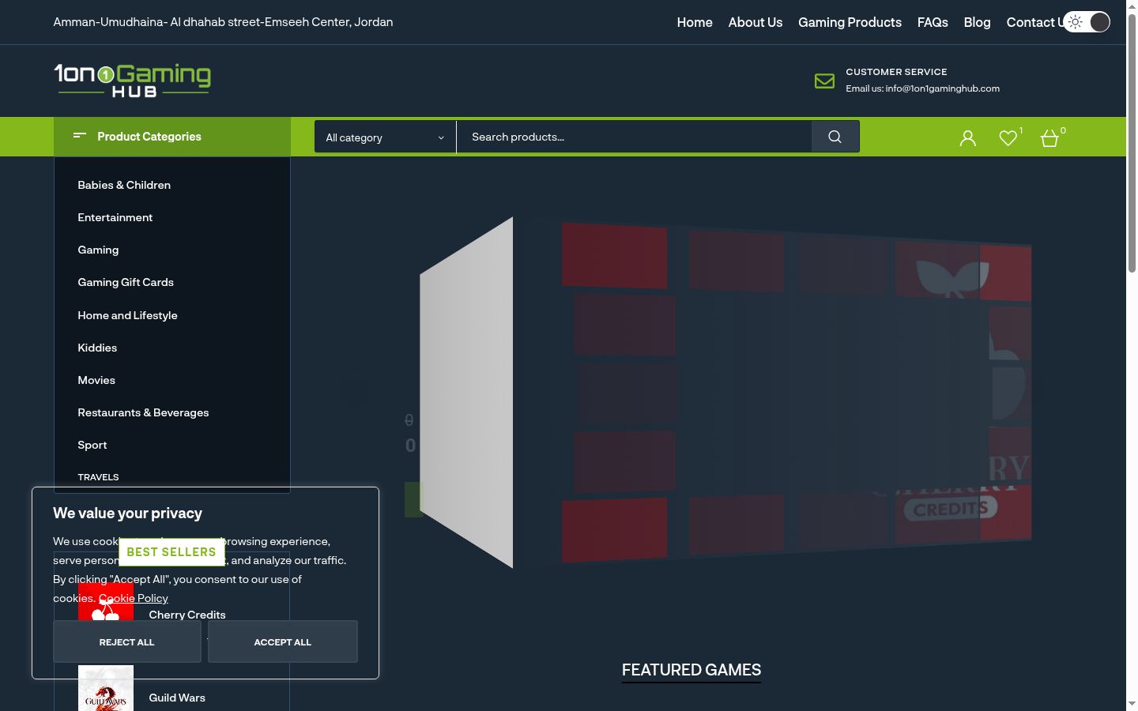Select Gaming category
Image resolution: width=1138 pixels, height=711 pixels.
click(x=98, y=250)
